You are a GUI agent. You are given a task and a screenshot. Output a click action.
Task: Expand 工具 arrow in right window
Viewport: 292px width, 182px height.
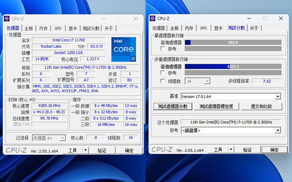(x=231, y=150)
